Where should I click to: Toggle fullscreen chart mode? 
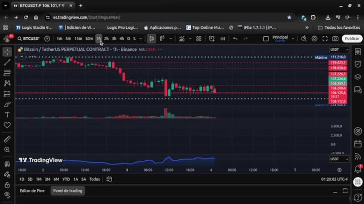coord(325,39)
